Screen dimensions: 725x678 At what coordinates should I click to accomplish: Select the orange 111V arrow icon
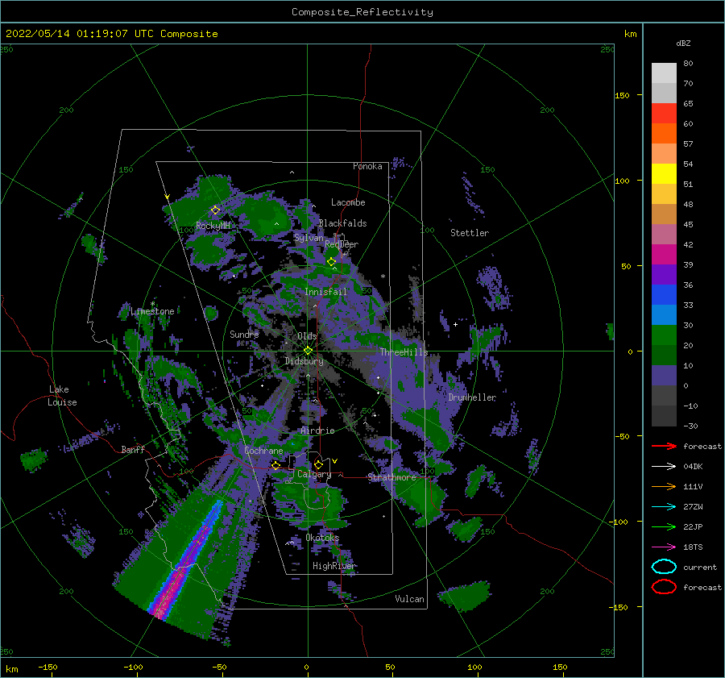pos(664,486)
